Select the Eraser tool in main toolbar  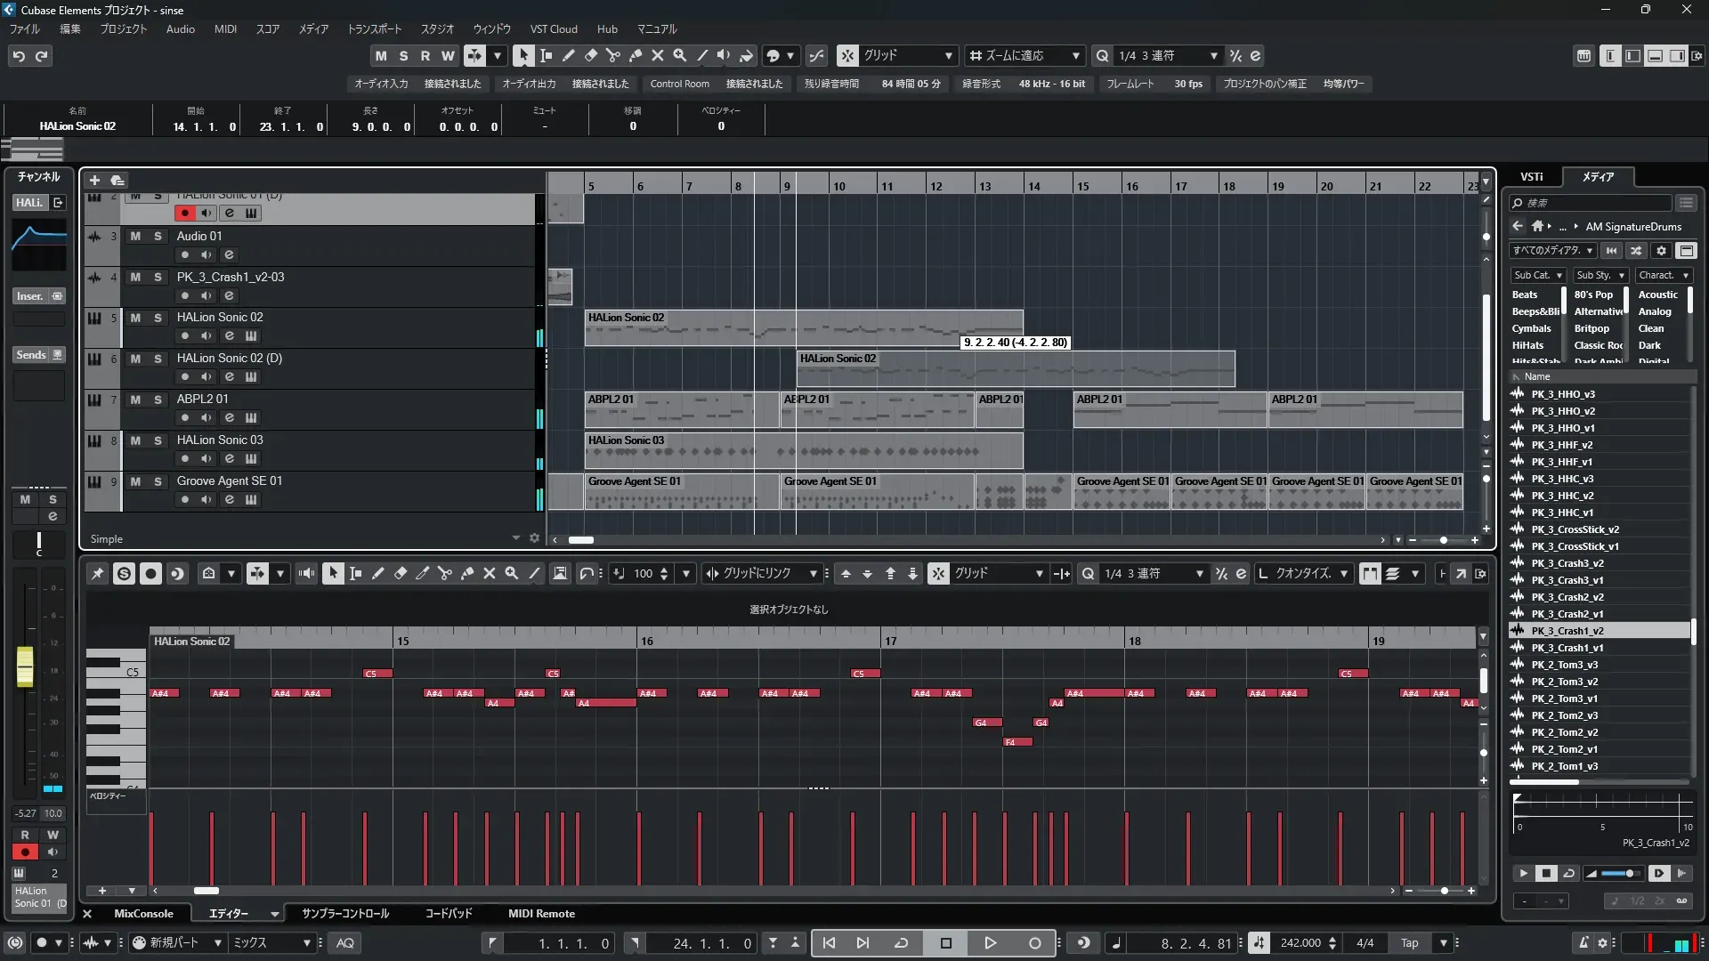(591, 55)
